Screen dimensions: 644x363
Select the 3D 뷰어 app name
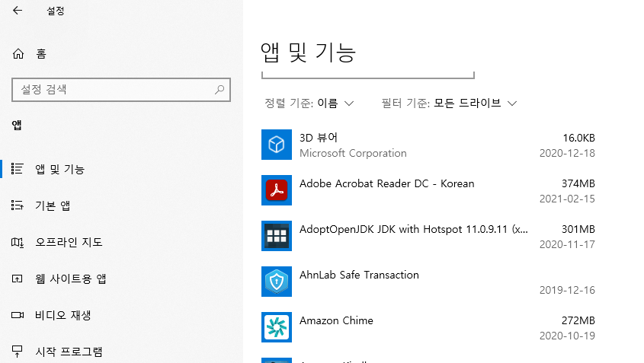tap(319, 138)
